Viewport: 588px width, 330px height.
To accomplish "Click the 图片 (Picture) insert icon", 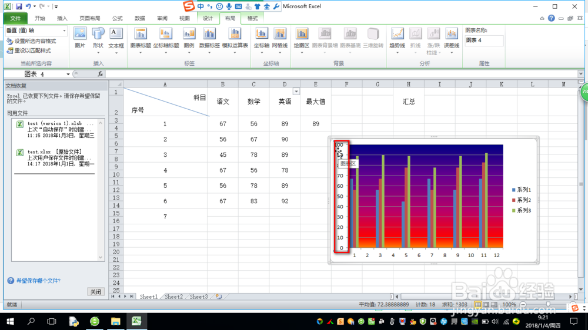I will 80,38.
